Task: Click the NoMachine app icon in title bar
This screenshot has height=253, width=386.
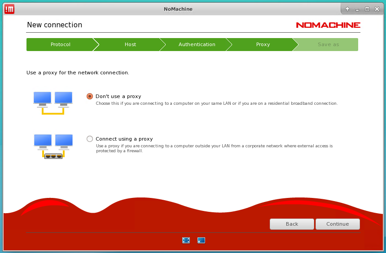Action: pyautogui.click(x=9, y=9)
